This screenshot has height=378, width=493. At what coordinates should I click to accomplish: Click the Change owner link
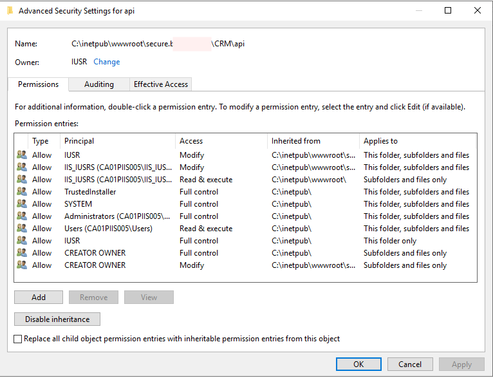[x=107, y=62]
